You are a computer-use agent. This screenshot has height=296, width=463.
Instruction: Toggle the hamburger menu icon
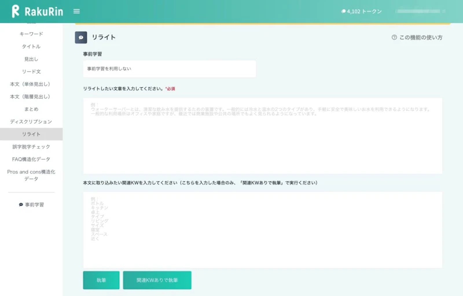tap(76, 11)
